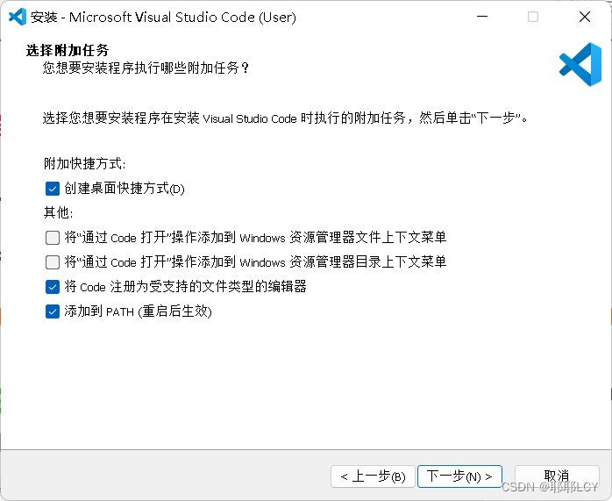The width and height of the screenshot is (612, 501).
Task: Click window title 安装 - Microsoft Visual Studio Code (User)
Action: click(x=163, y=18)
